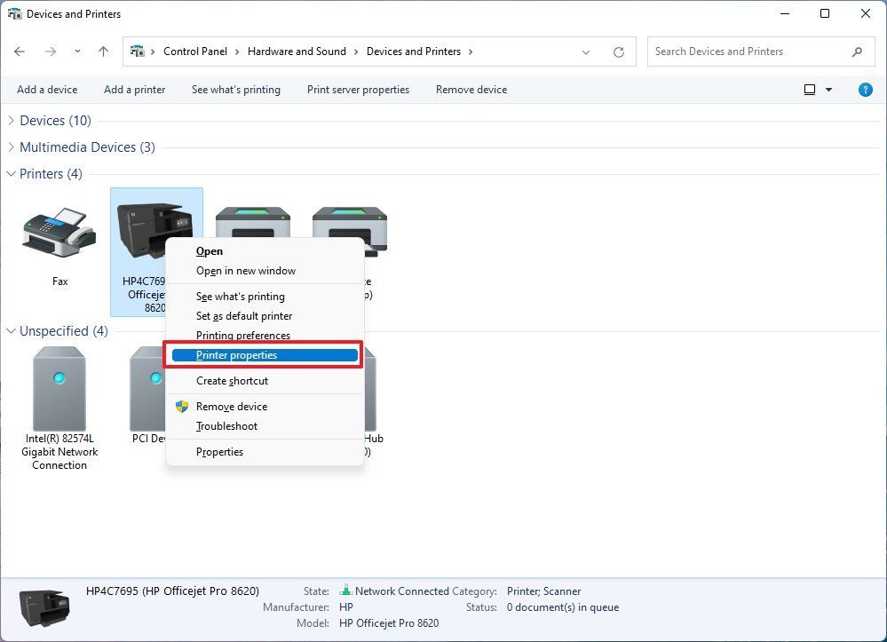Open Help via the blue question mark icon
This screenshot has height=642, width=887.
[866, 89]
